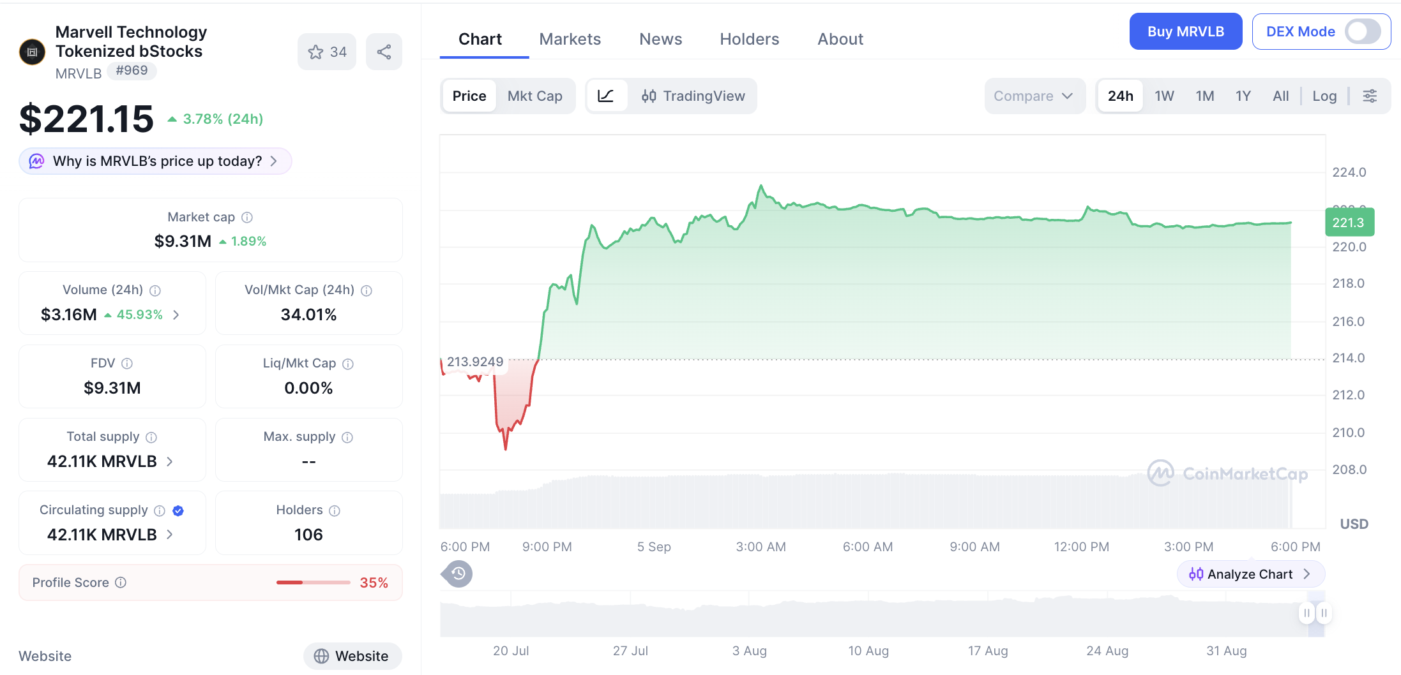Viewport: 1401px width, 675px height.
Task: Click the right range slider handle
Action: pos(1324,613)
